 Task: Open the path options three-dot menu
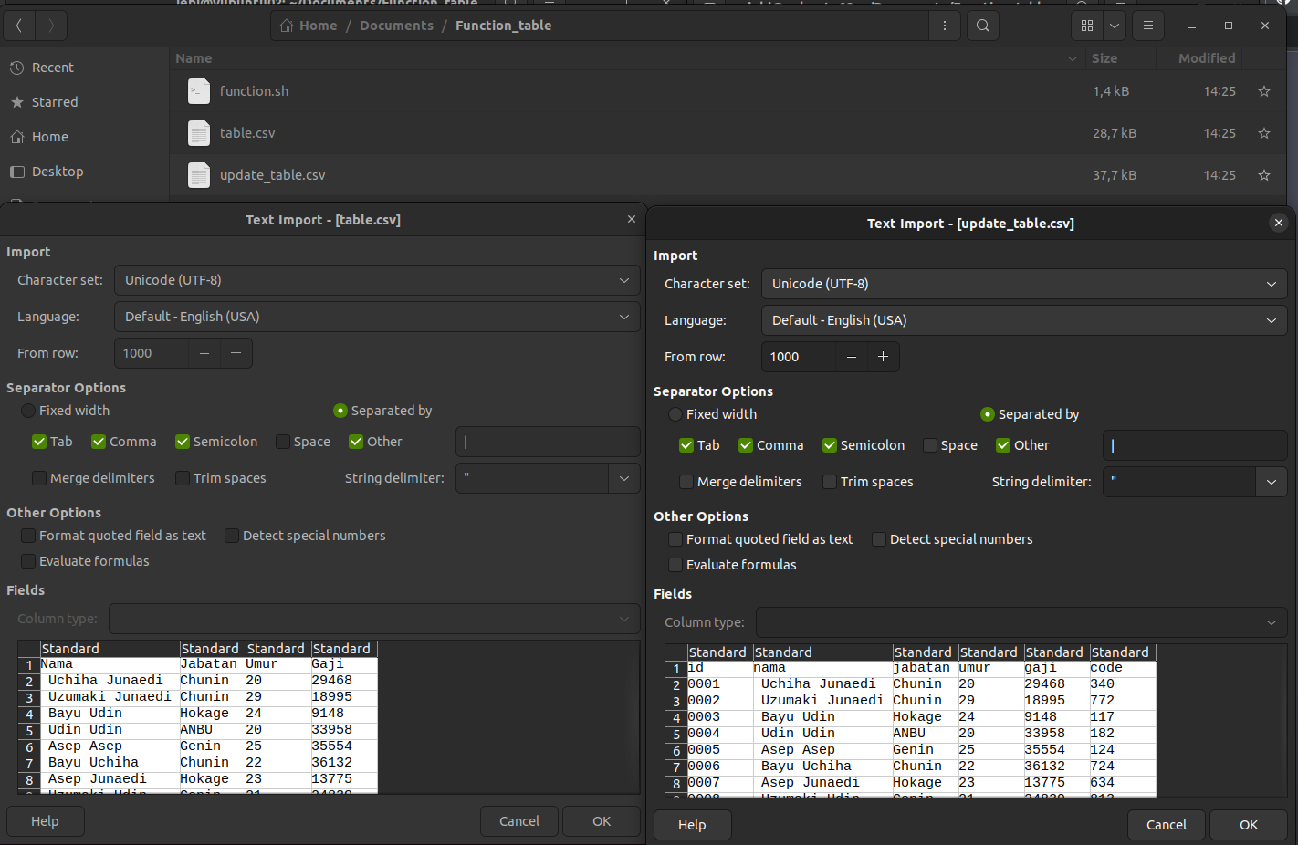[944, 26]
